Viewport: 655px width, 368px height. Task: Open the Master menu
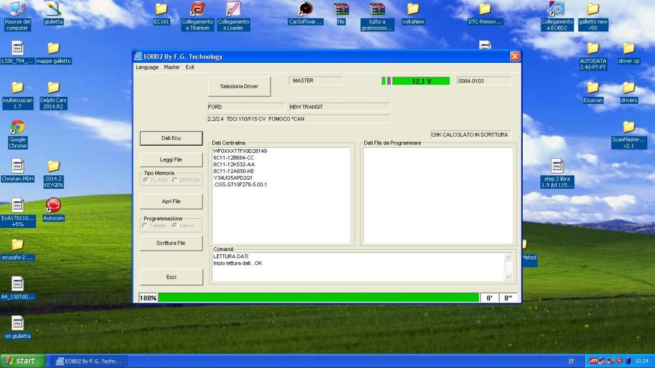tap(172, 67)
